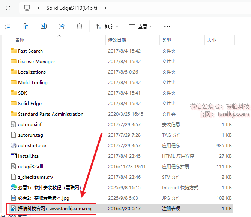Select the License Manager folder
Image resolution: width=251 pixels, height=217 pixels.
tap(36, 62)
